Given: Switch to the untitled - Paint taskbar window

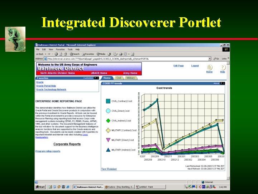Looking at the screenshot, I should [150, 187].
